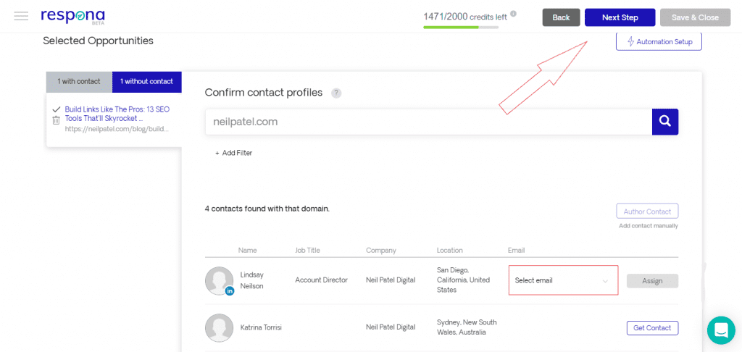Click "Add contact manually" link
Screen dimensions: 742x352
649,226
